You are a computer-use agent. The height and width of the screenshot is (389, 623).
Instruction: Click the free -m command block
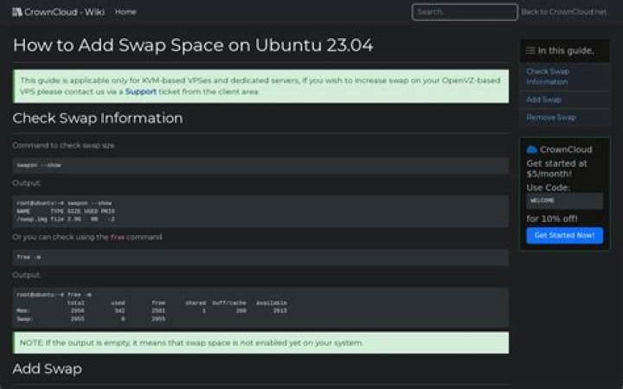coord(260,258)
